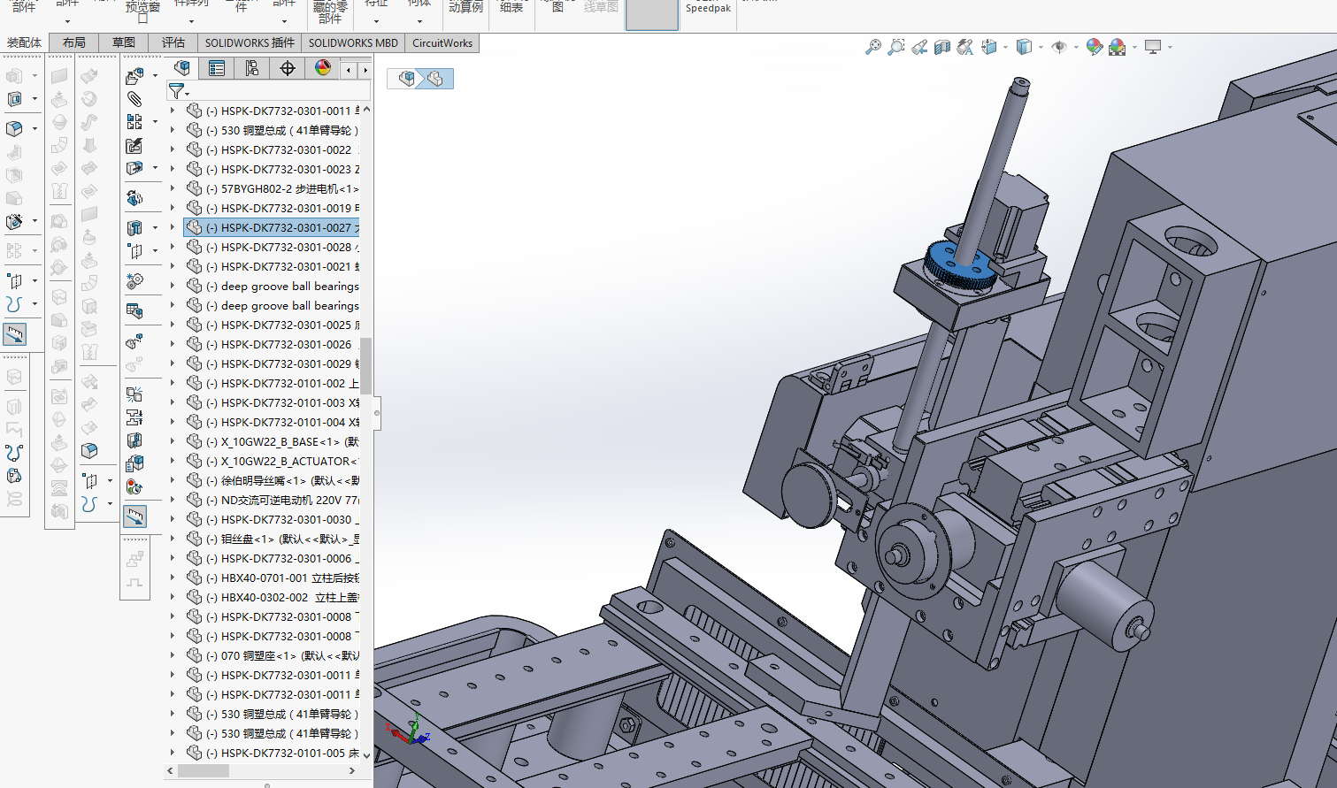Switch to the 布局 tab
The image size is (1337, 788).
click(74, 42)
